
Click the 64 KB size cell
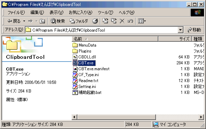coord(184,57)
